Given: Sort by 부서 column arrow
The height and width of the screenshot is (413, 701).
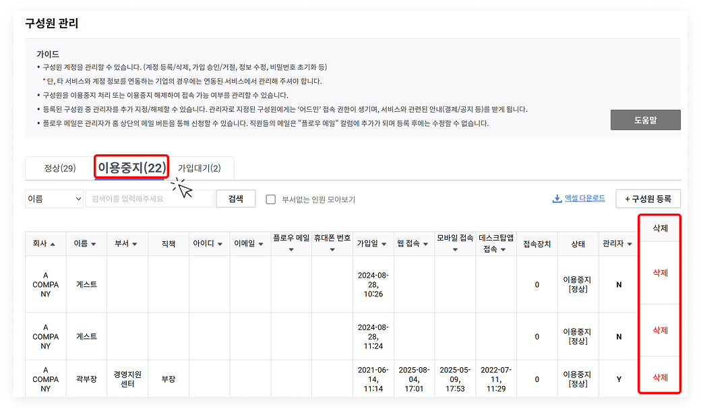Looking at the screenshot, I should click(x=135, y=244).
